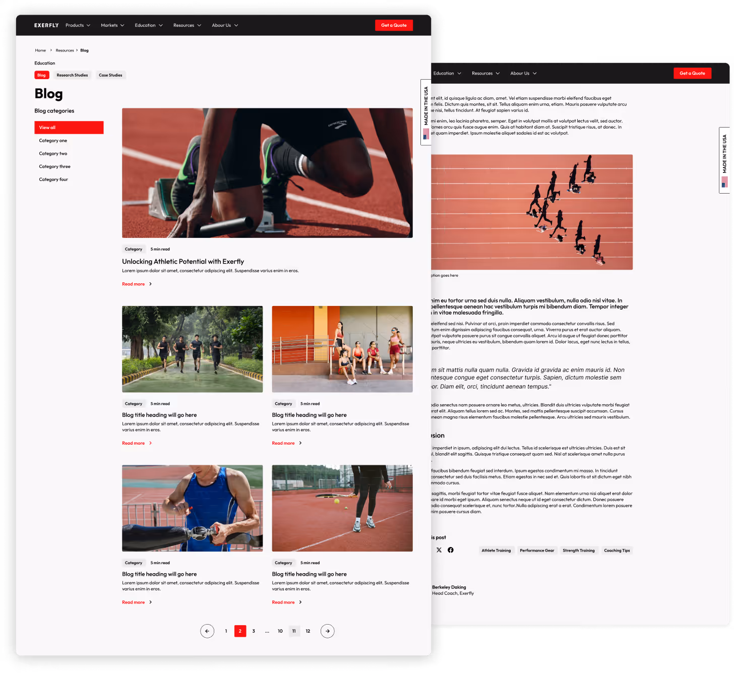Go to page 12 in pagination
734x673 pixels.
(308, 631)
